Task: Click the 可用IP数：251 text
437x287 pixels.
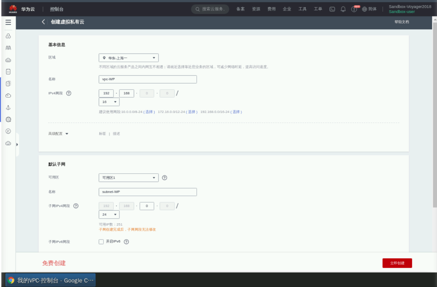Action: pos(111,224)
